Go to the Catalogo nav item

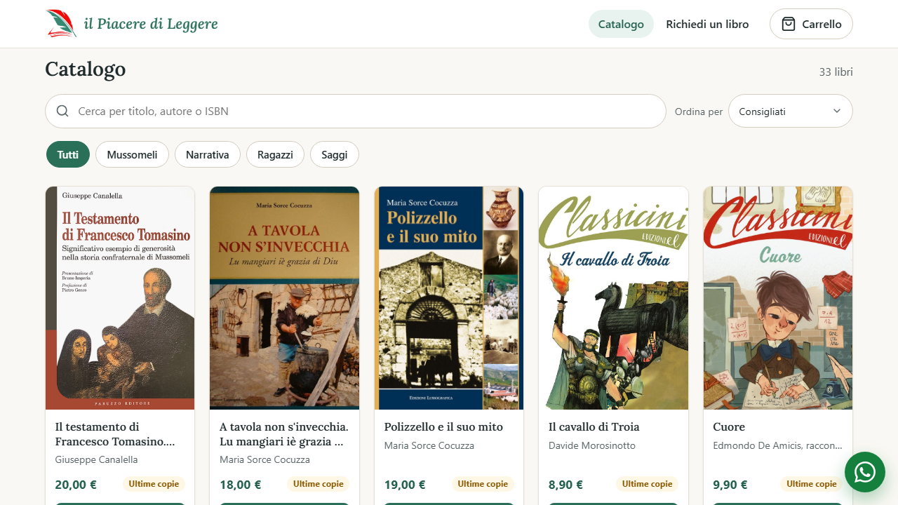pos(621,24)
